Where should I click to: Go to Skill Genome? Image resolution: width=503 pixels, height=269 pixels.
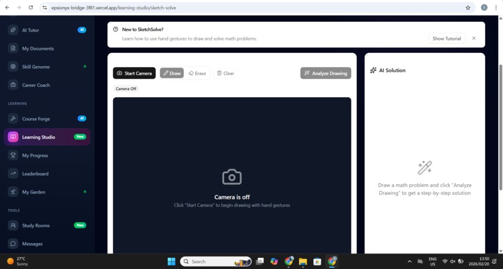(47, 67)
